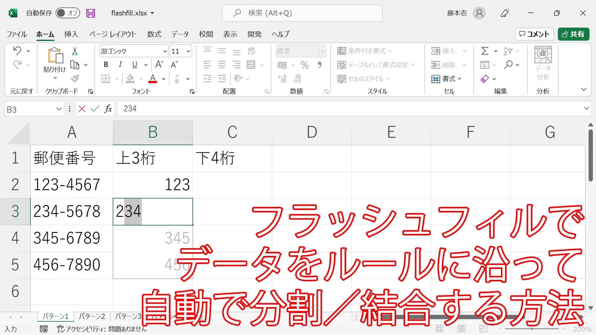Toggle italic formatting I

(120, 65)
